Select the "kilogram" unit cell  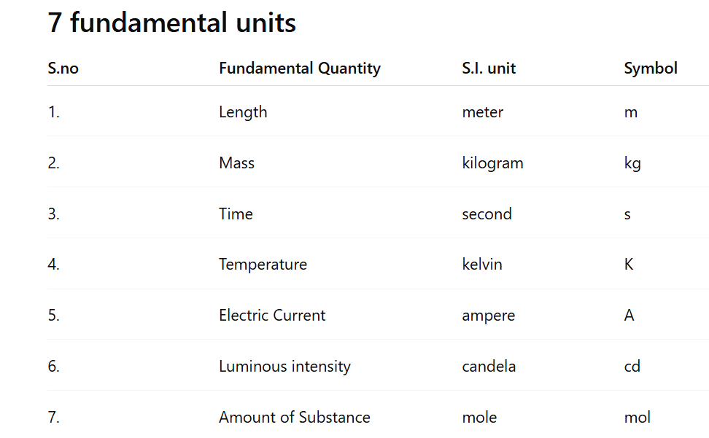[x=492, y=163]
